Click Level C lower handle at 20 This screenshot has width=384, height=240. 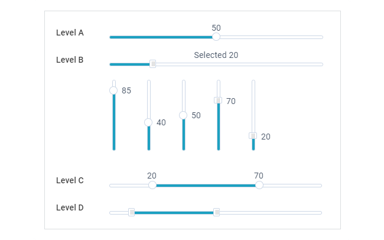coord(152,185)
